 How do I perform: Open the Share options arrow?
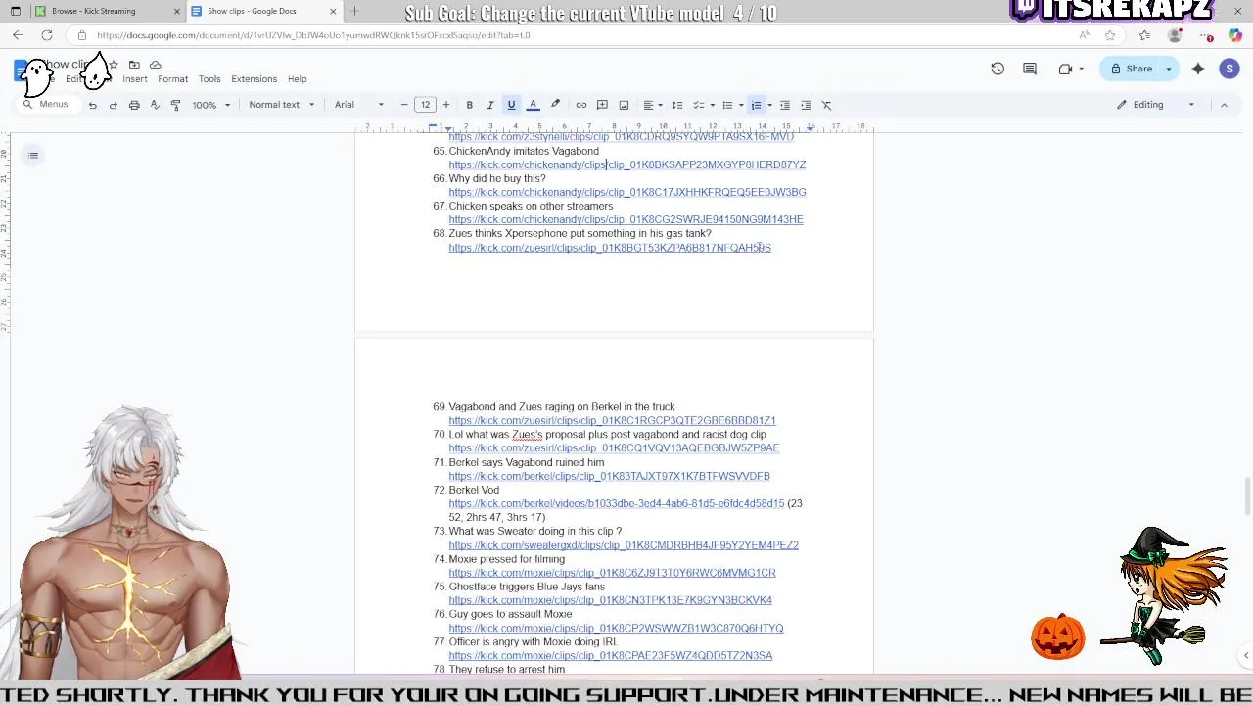click(x=1168, y=69)
